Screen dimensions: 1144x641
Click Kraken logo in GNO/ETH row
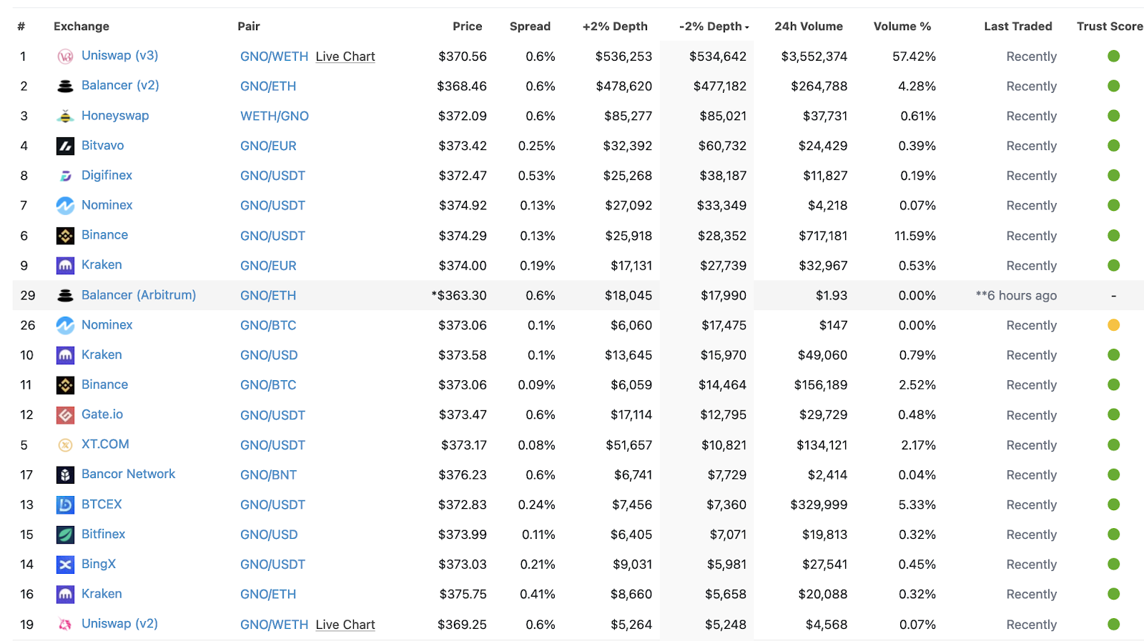pos(65,595)
